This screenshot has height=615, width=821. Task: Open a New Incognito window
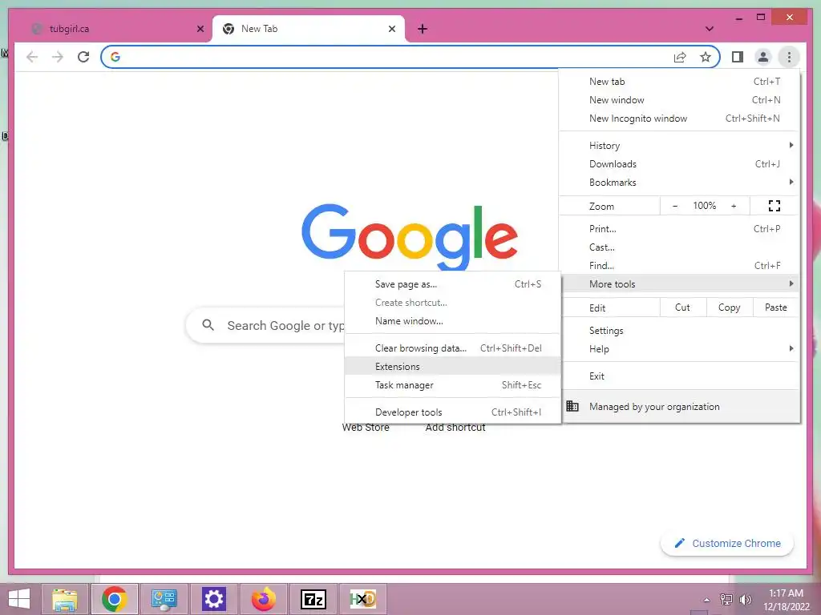coord(679,119)
